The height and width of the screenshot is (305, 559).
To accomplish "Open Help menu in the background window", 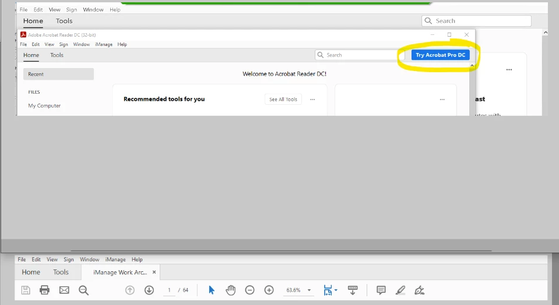I will 115,10.
